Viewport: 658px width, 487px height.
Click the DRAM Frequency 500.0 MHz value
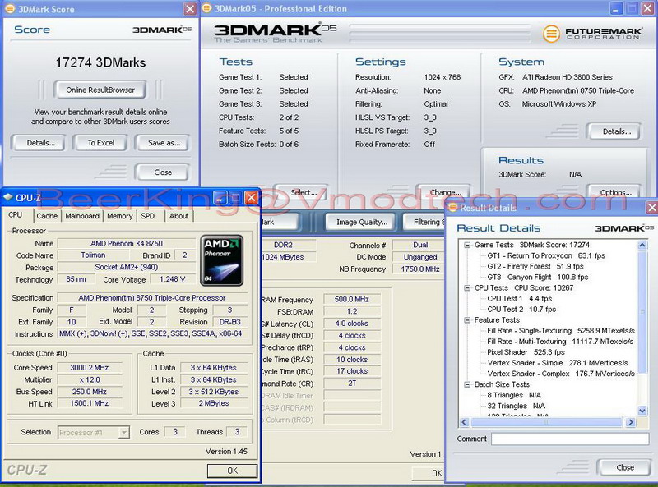tap(352, 299)
